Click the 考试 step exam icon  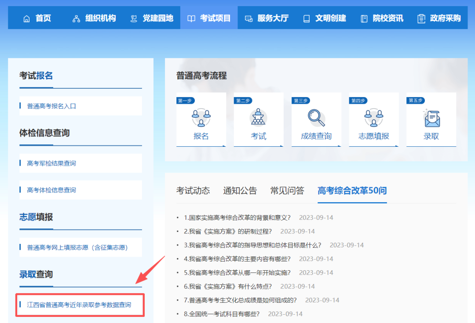tap(258, 117)
